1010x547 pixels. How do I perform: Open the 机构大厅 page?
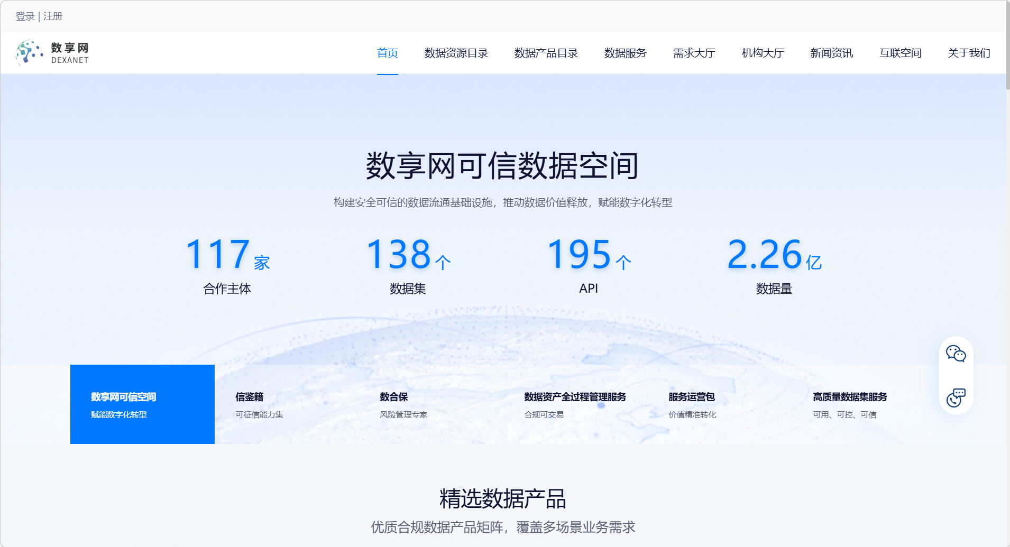[x=763, y=53]
